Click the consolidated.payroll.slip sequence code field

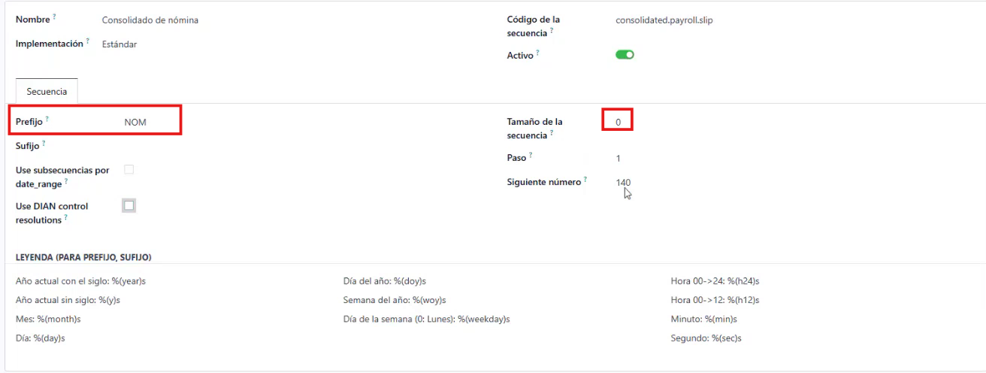664,20
